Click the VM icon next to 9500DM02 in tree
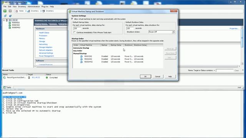The width and height of the screenshot is (246, 138). [10, 28]
